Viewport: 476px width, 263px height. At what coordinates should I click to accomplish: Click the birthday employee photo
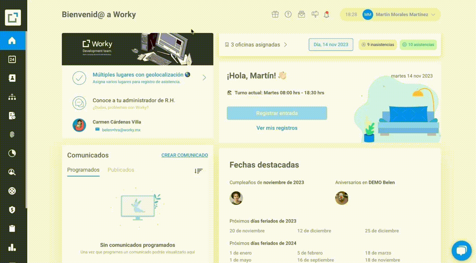click(x=236, y=198)
